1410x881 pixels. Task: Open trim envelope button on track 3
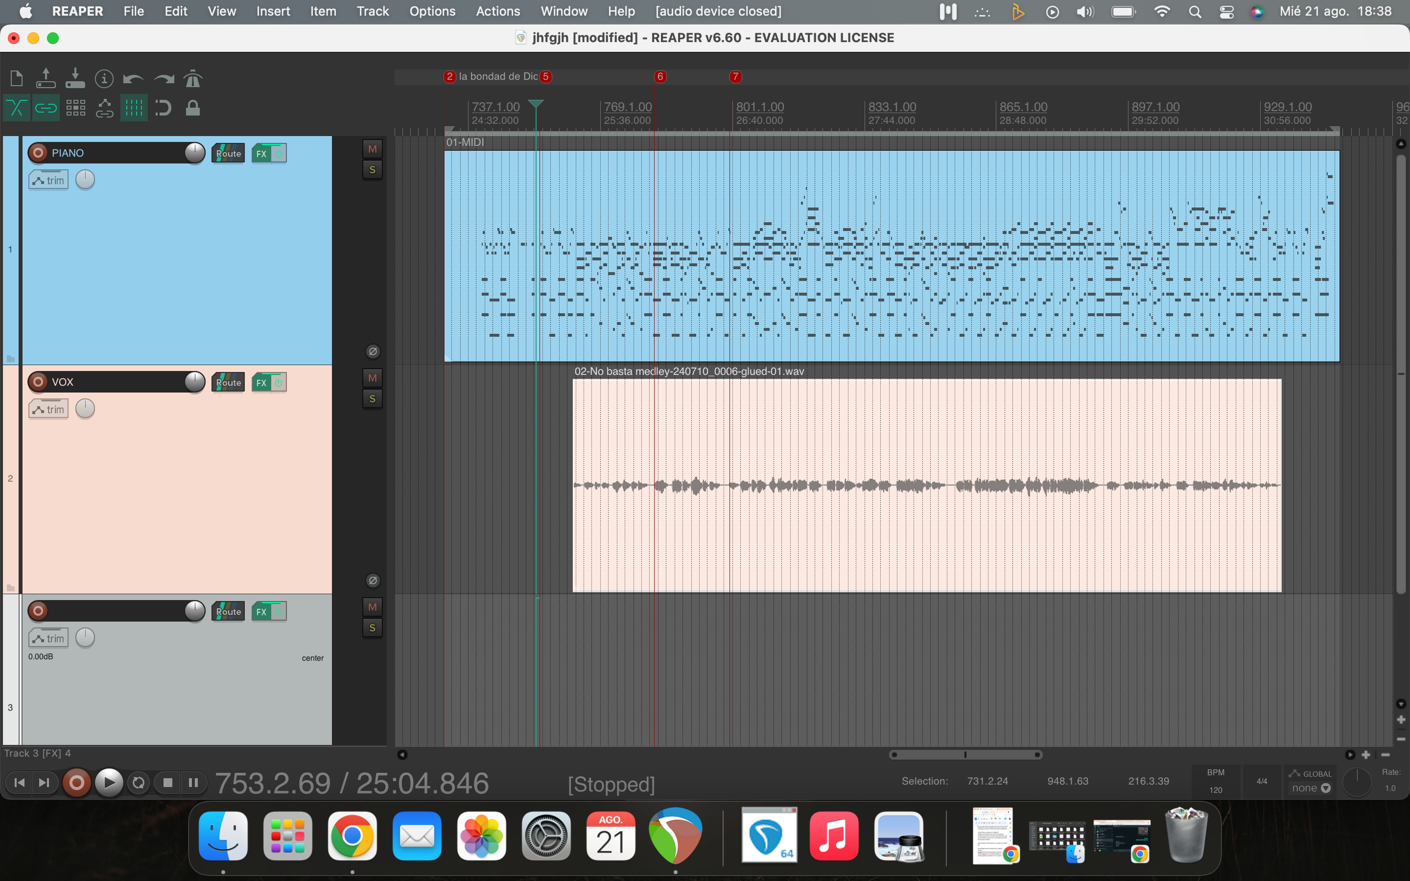(48, 638)
